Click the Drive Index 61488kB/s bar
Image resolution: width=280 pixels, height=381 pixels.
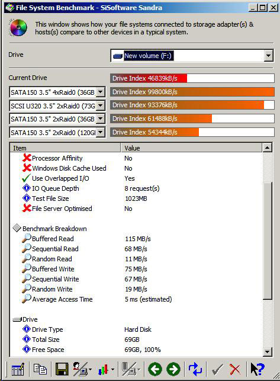pyautogui.click(x=192, y=119)
